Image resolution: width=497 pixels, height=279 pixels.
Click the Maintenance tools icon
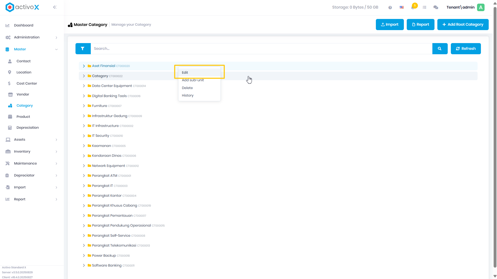tap(8, 164)
